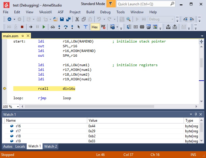Close the main.asm tab
This screenshot has height=158, width=206.
[x=28, y=36]
